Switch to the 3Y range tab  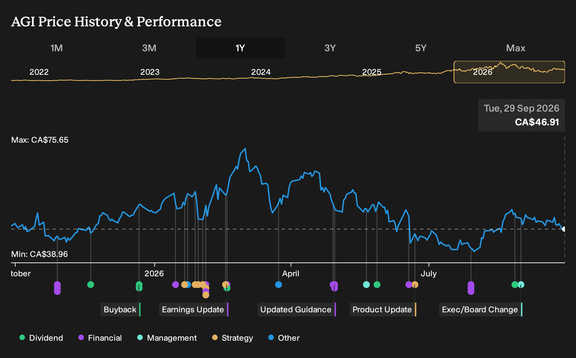click(x=330, y=48)
